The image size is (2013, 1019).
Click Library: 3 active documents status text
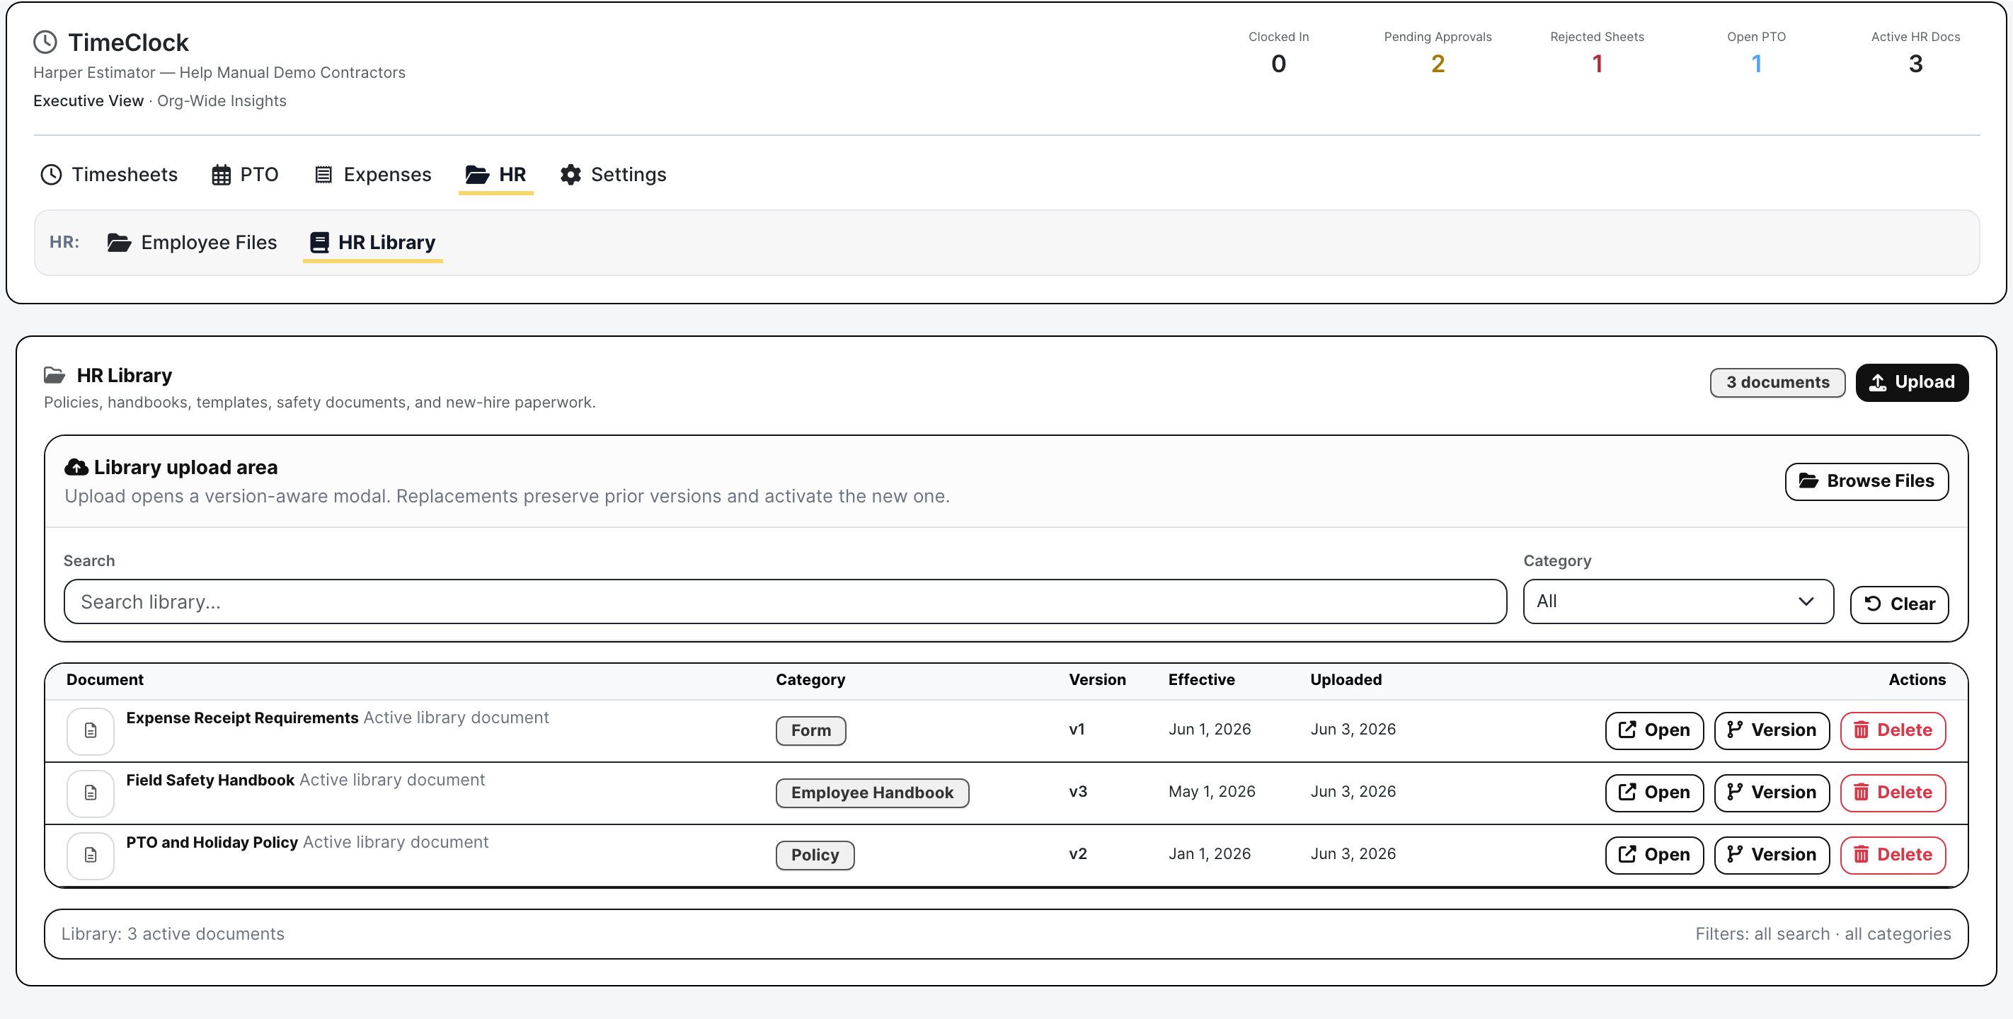click(x=173, y=935)
